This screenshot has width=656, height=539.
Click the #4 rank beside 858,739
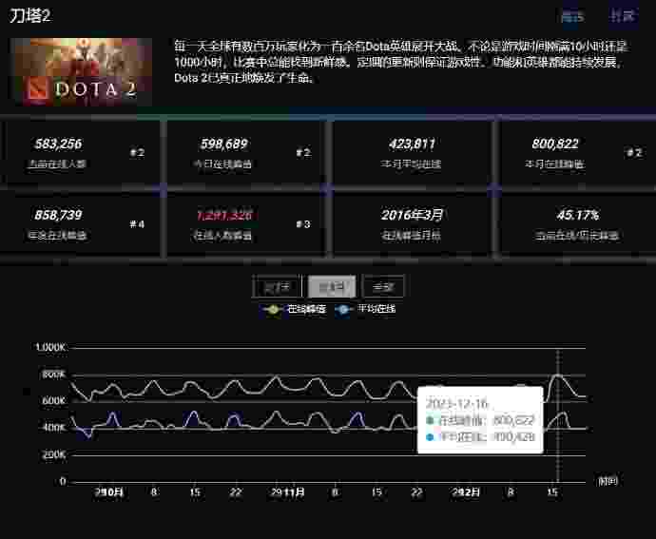coord(137,224)
